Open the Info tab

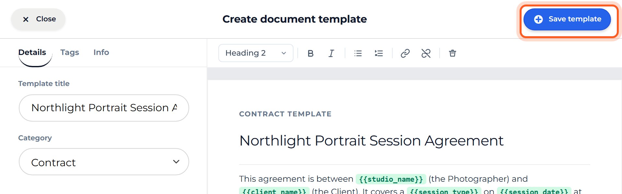[x=101, y=52]
